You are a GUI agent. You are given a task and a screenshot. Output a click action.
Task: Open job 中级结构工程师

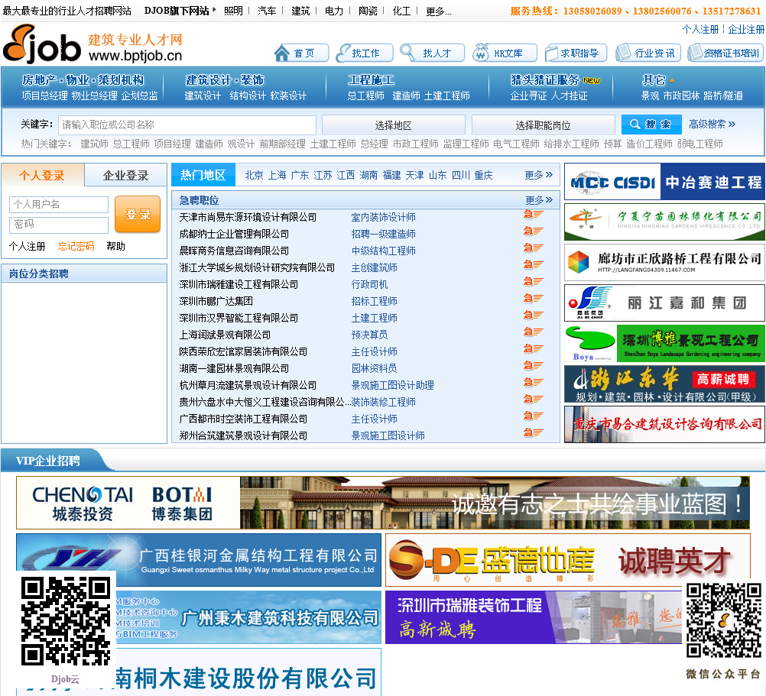click(x=384, y=251)
